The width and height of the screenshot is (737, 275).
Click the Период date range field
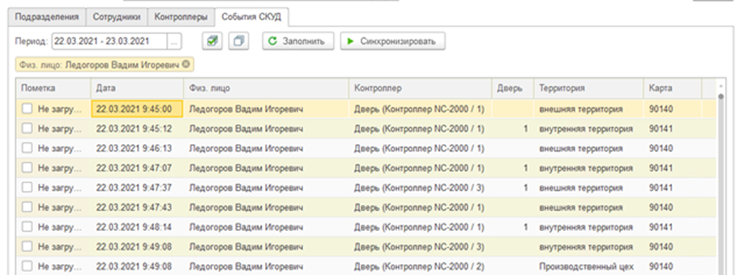pos(110,42)
